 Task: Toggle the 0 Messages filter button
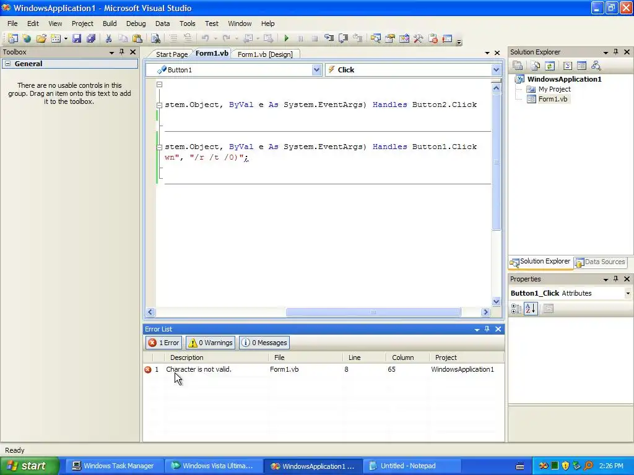point(264,343)
